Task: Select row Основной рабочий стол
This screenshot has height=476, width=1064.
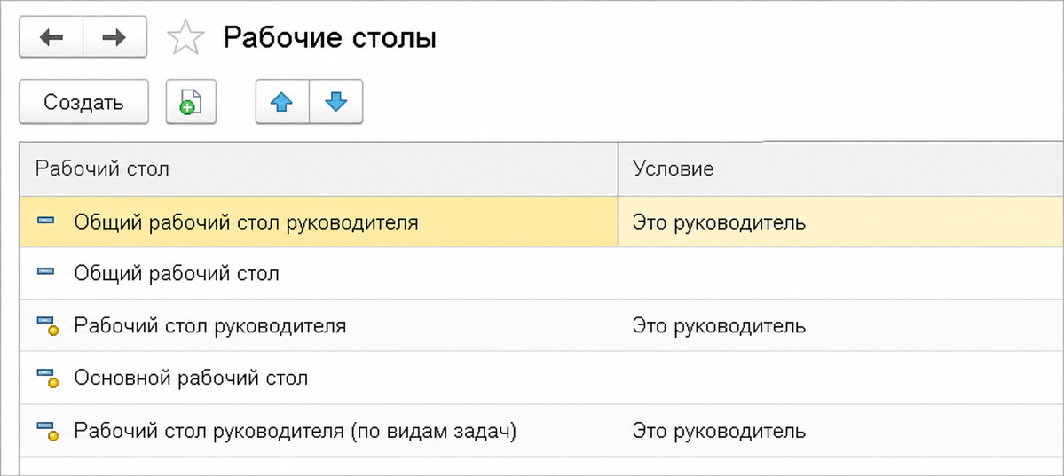Action: tap(541, 378)
